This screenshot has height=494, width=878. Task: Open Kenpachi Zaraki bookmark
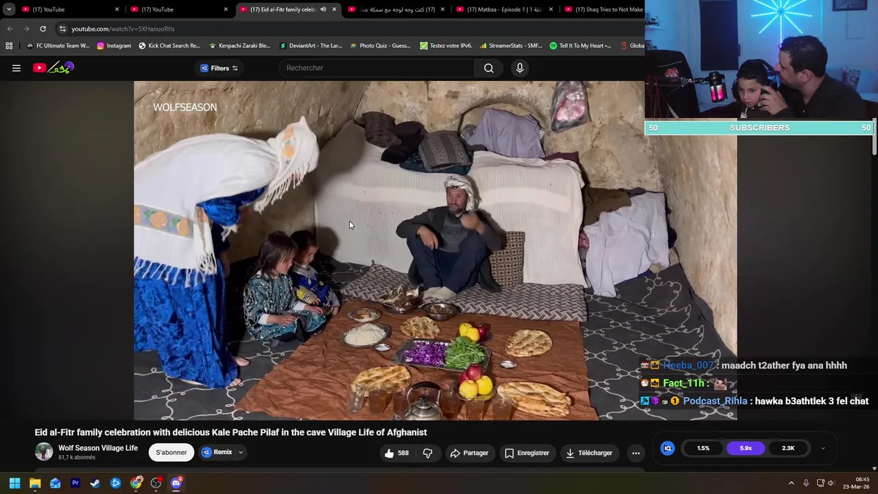point(239,46)
